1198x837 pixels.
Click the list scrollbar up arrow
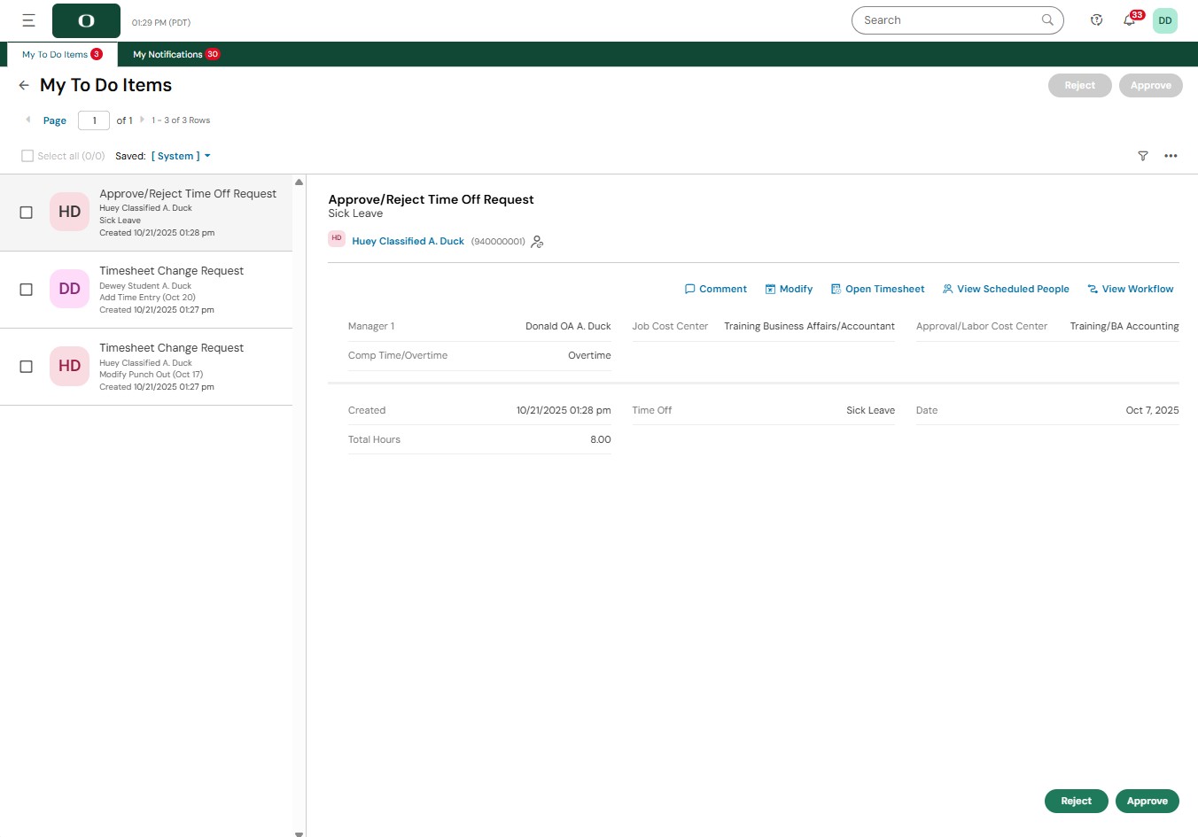pos(299,182)
